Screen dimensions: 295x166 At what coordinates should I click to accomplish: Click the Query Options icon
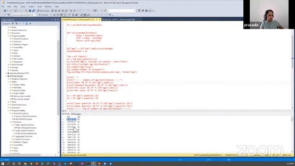click(x=61, y=15)
